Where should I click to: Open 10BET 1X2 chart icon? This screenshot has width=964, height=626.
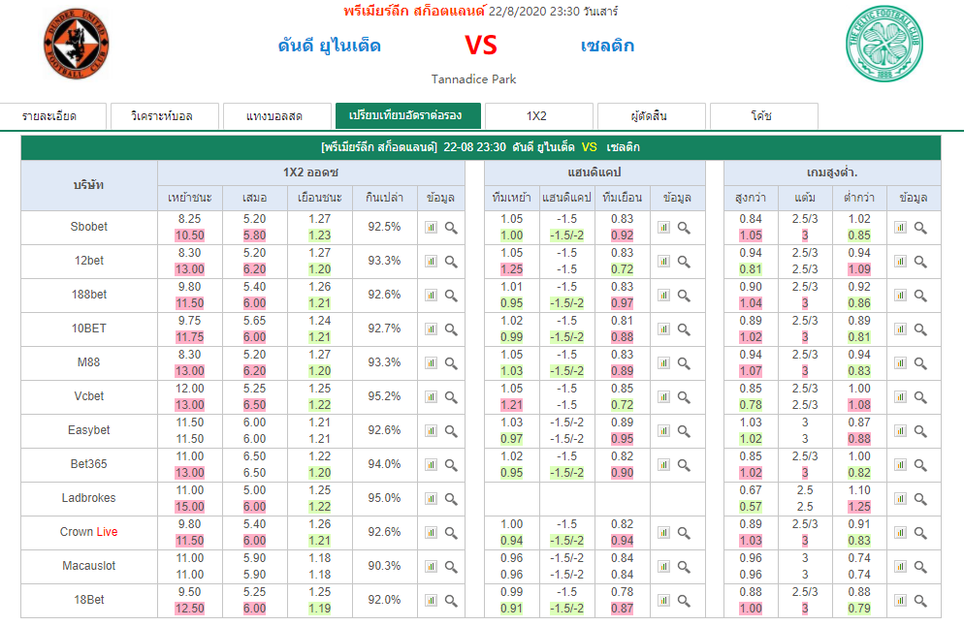point(431,329)
